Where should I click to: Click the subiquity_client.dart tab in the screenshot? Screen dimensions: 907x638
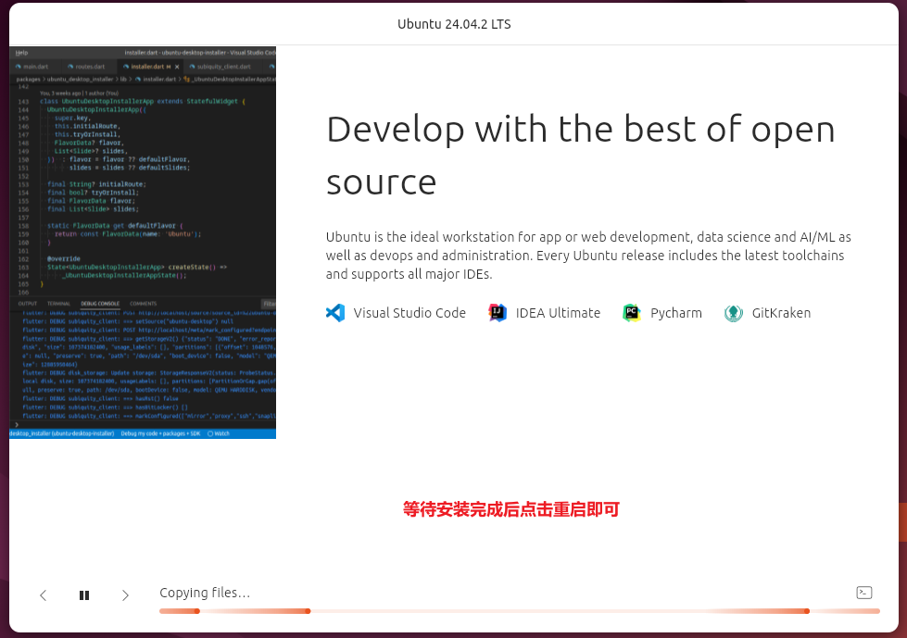(x=223, y=67)
